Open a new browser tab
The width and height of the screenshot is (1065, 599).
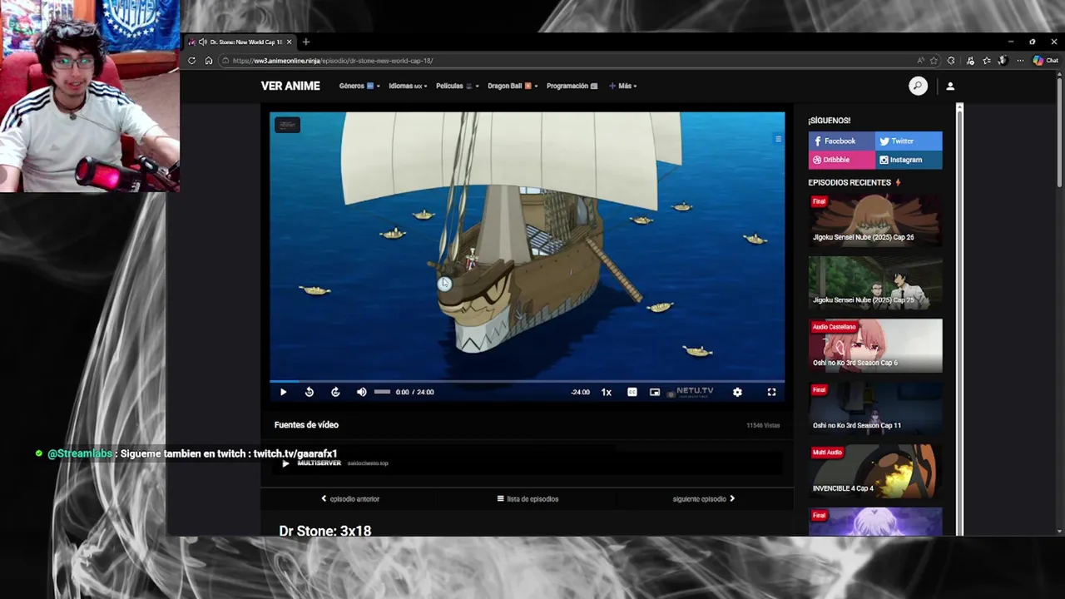pyautogui.click(x=305, y=42)
